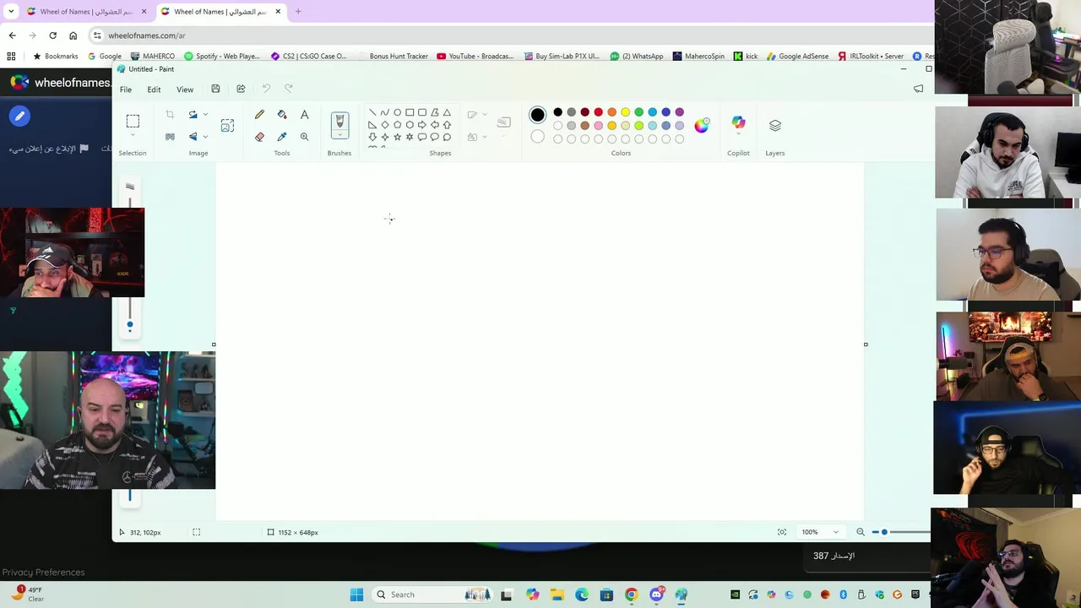
Task: Open the kick bookmark in bookmarks bar
Action: coord(746,56)
